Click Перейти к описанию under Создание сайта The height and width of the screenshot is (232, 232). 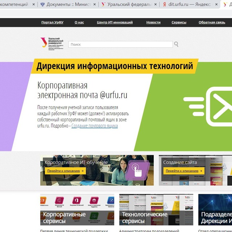click(184, 171)
